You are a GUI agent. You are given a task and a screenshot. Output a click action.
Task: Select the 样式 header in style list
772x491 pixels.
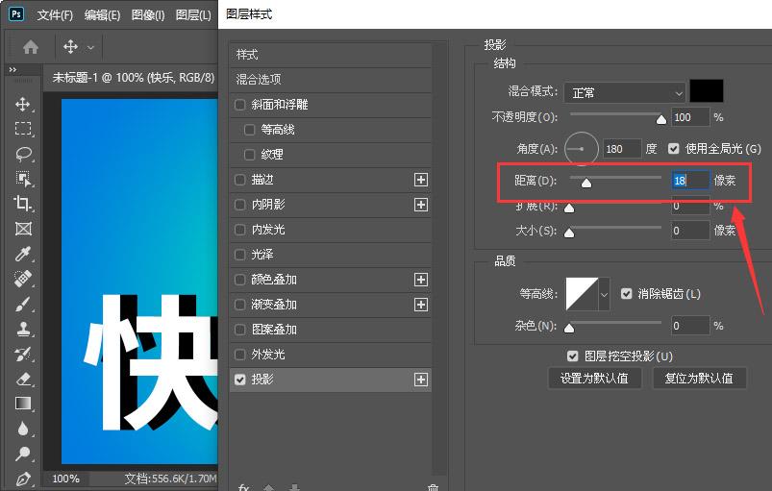pos(331,55)
